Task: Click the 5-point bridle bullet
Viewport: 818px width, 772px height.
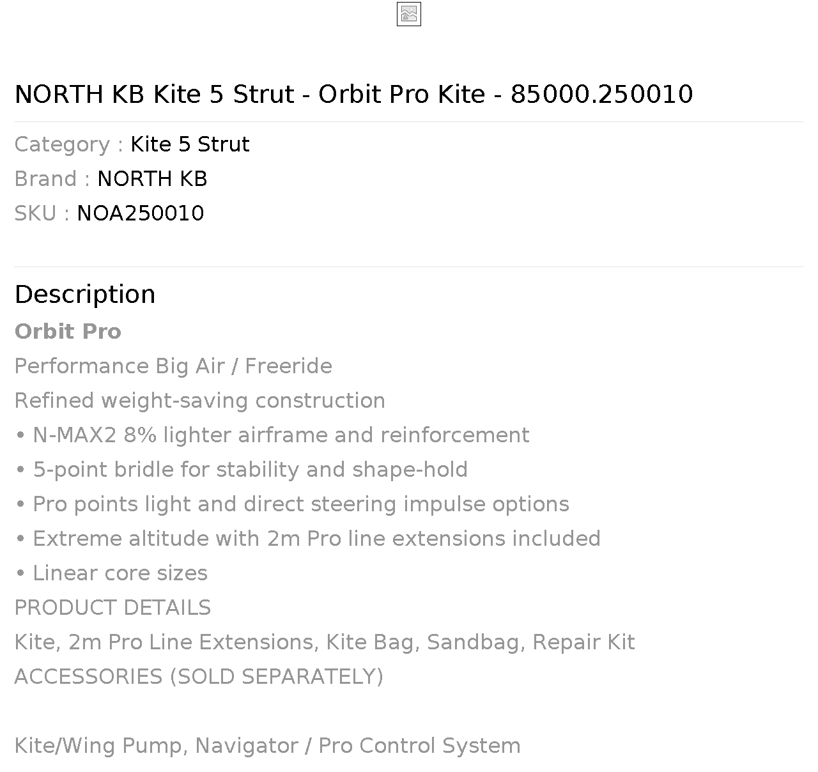Action: click(x=241, y=469)
